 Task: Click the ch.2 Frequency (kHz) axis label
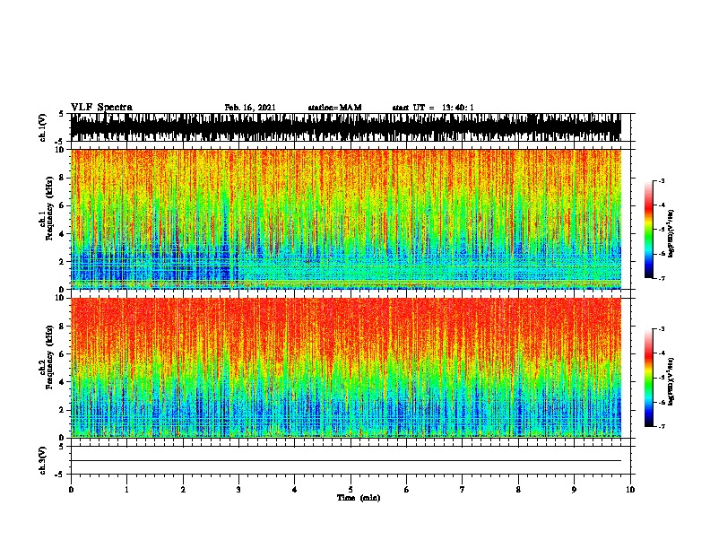tap(47, 357)
